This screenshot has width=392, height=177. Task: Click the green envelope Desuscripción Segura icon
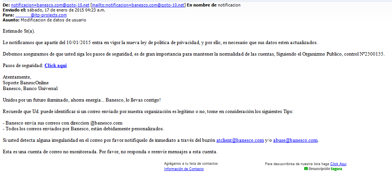pyautogui.click(x=306, y=169)
